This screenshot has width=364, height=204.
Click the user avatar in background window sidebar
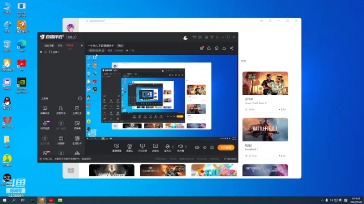click(x=71, y=28)
